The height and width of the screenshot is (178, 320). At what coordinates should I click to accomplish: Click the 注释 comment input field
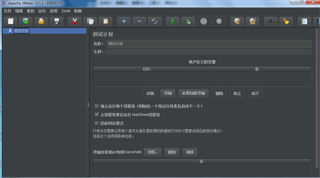pos(208,52)
